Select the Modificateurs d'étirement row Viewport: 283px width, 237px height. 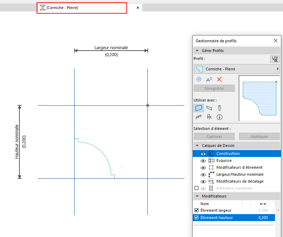[237, 167]
